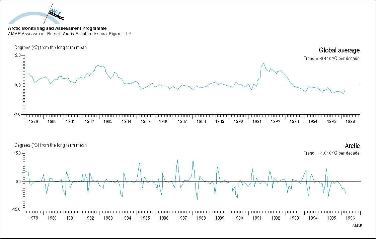Click the 2.0 y-axis label on top chart
The image size is (376, 239).
tap(17, 55)
